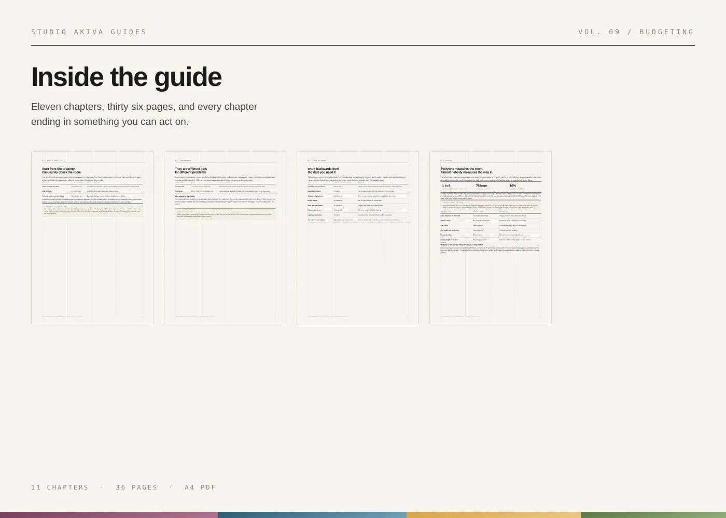This screenshot has height=518, width=726.
Task: Open the 'They are different pots' page thumbnail
Action: 225,238
